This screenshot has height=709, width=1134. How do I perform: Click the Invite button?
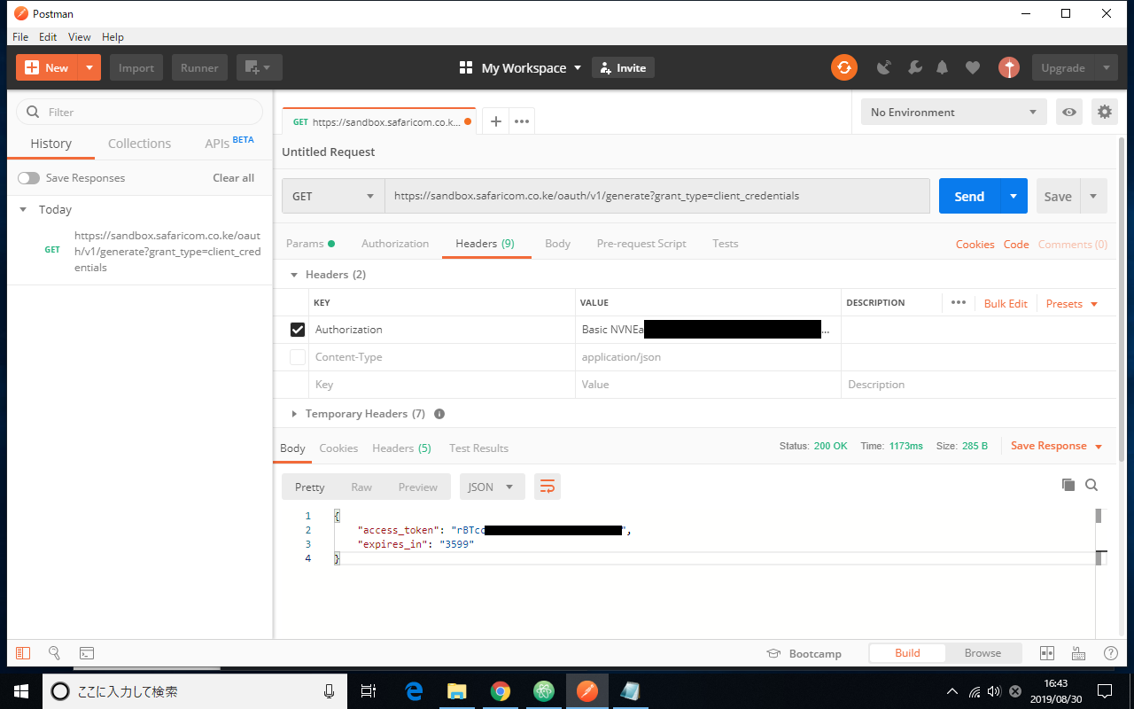[623, 67]
